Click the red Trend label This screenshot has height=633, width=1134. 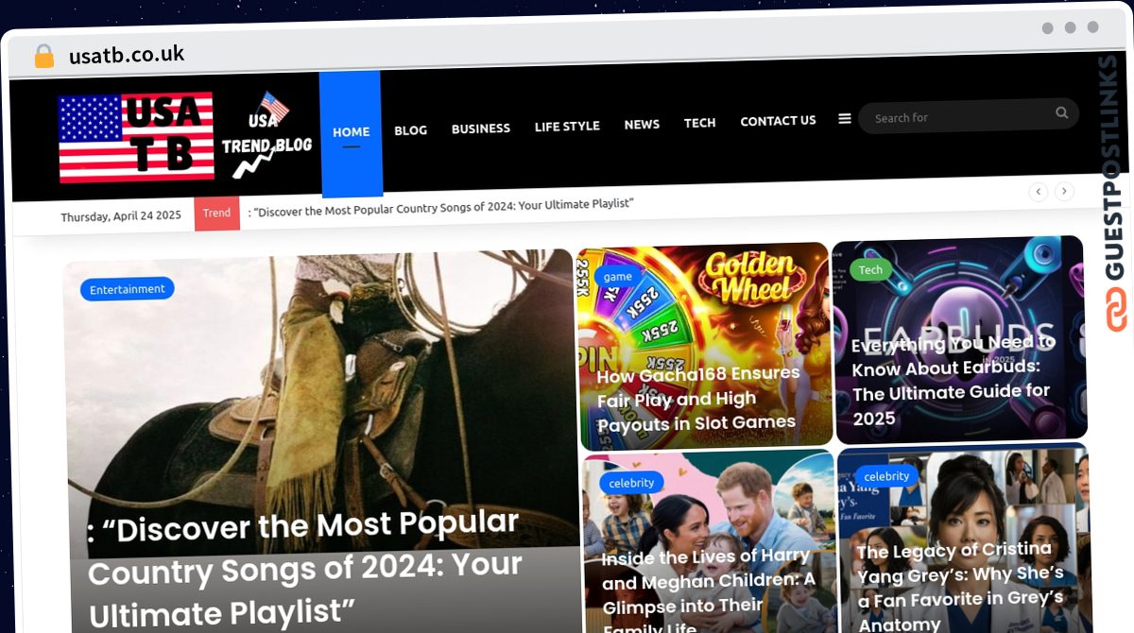tap(216, 213)
